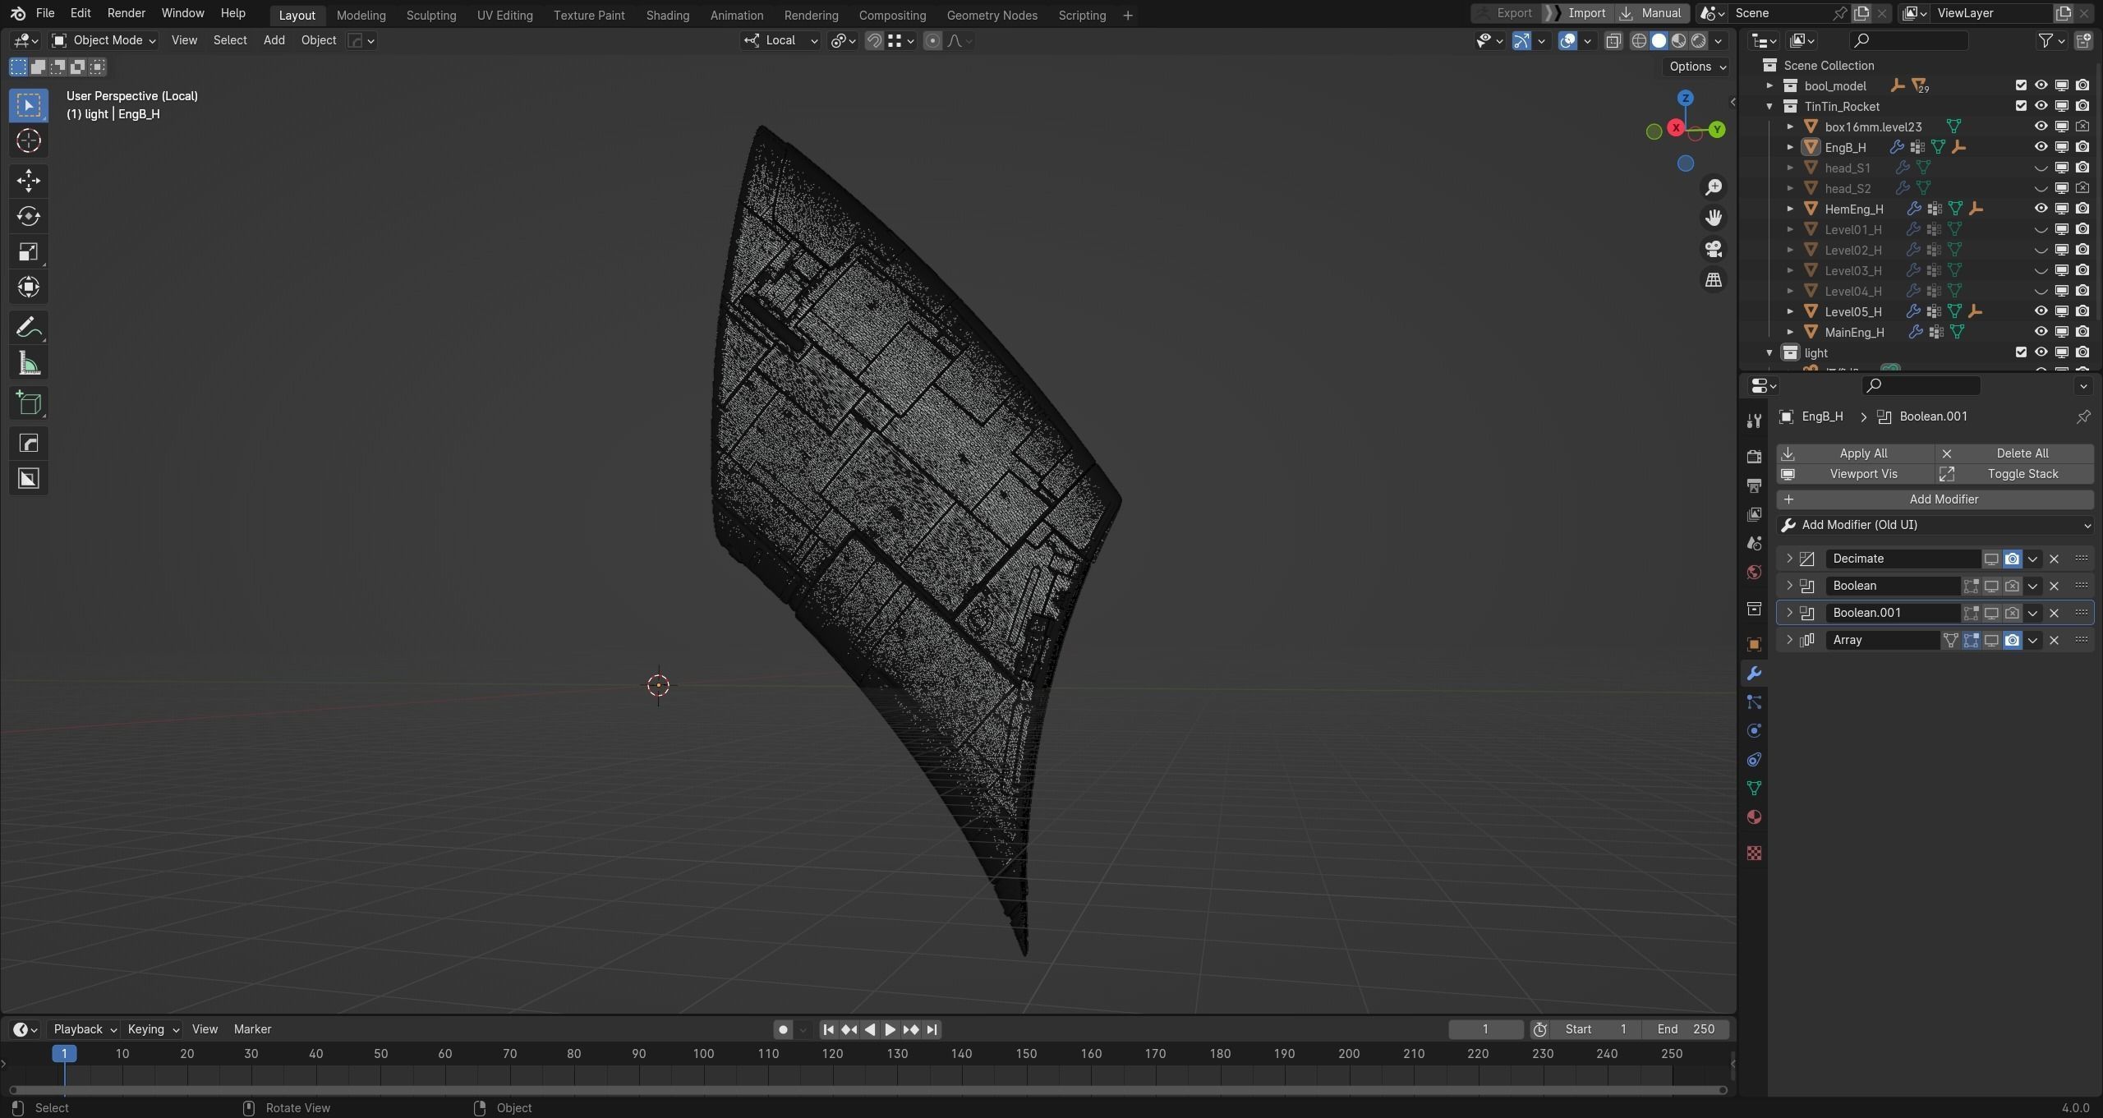Choose the Add Cube tool
This screenshot has height=1118, width=2103.
point(29,403)
